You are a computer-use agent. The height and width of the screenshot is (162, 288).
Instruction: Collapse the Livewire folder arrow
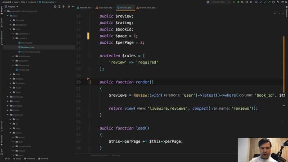(x=13, y=38)
